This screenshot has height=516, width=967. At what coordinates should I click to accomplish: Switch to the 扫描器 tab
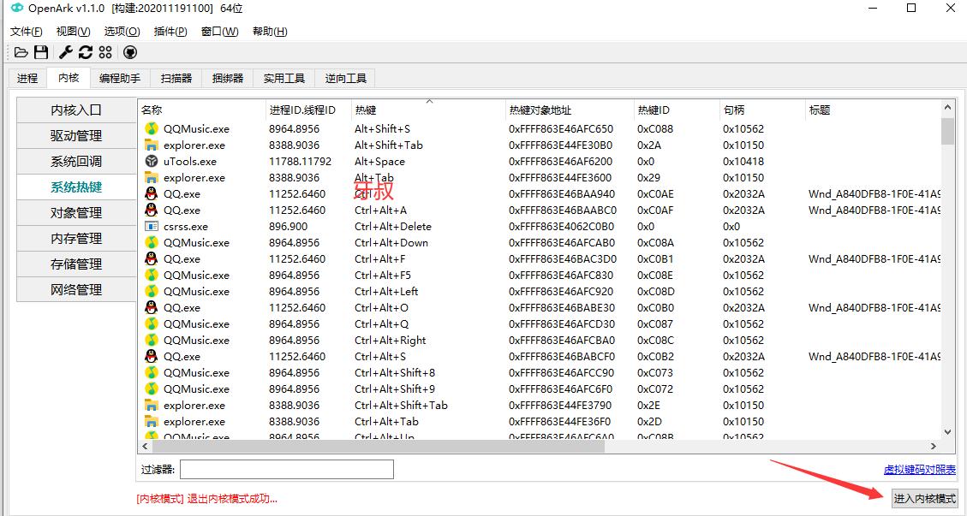tap(176, 78)
